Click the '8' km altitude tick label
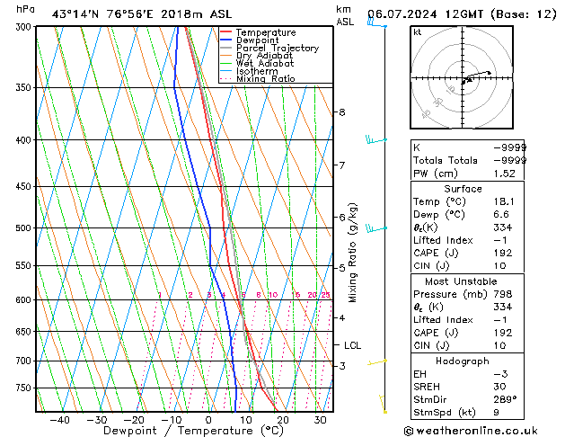 tap(342, 112)
